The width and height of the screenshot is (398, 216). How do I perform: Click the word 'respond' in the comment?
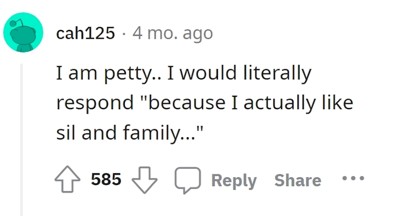click(95, 103)
